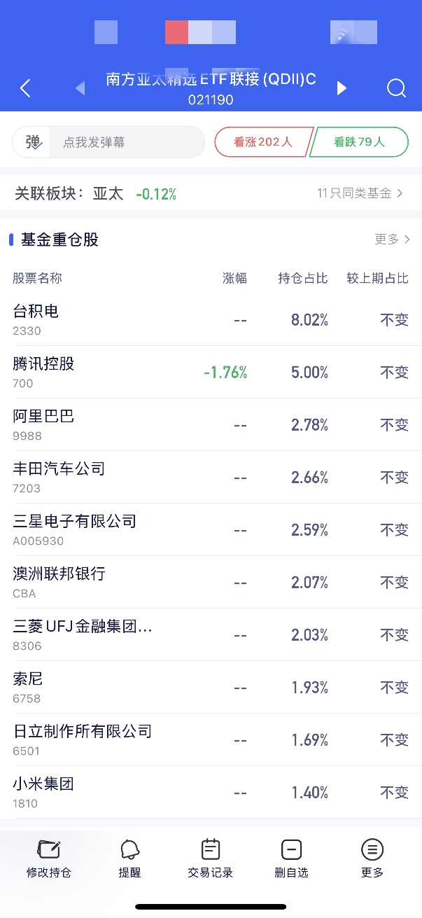Toggle the 弹 danmaku switch icon
Image resolution: width=422 pixels, height=918 pixels.
tap(33, 142)
